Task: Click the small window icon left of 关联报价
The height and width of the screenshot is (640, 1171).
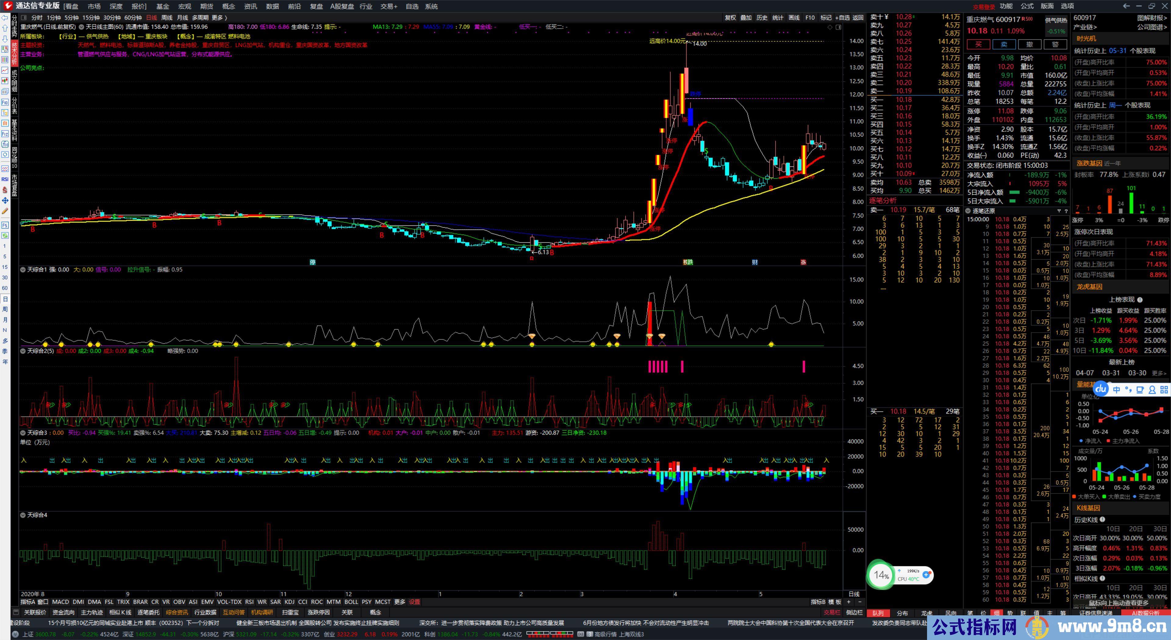Action: [x=16, y=612]
